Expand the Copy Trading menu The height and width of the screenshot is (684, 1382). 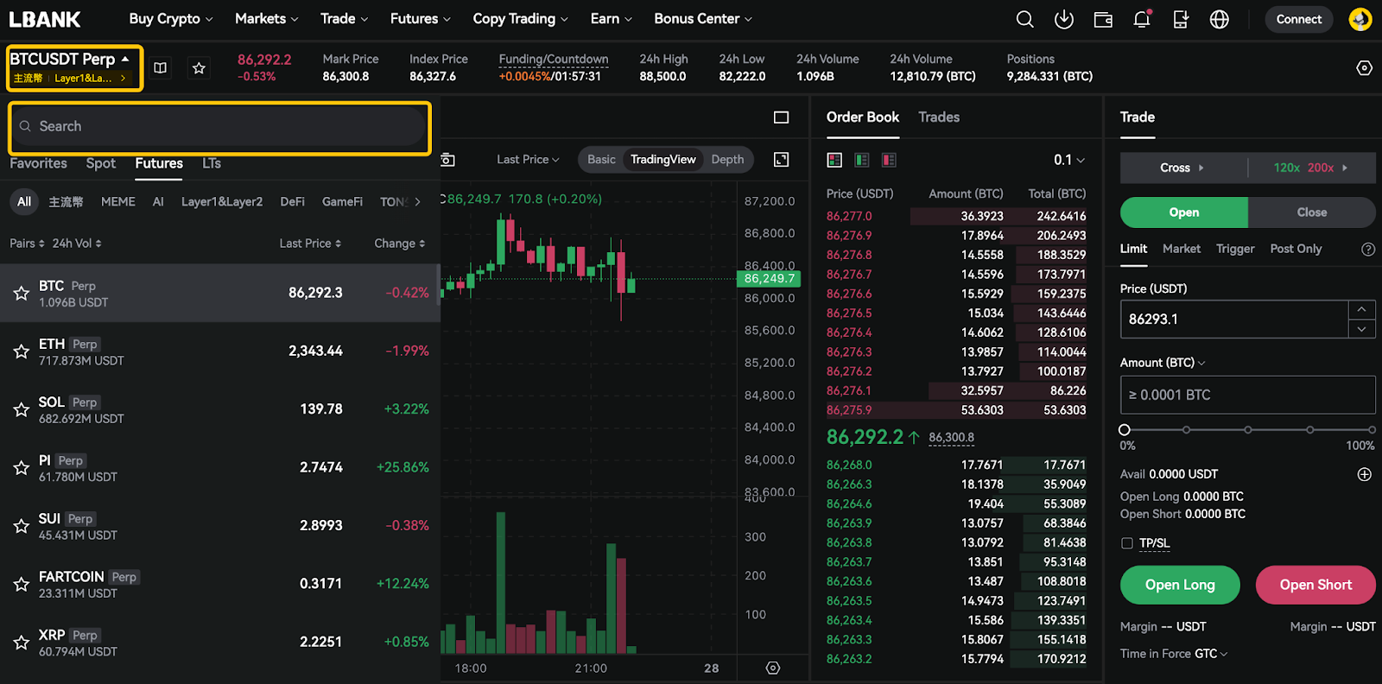521,19
